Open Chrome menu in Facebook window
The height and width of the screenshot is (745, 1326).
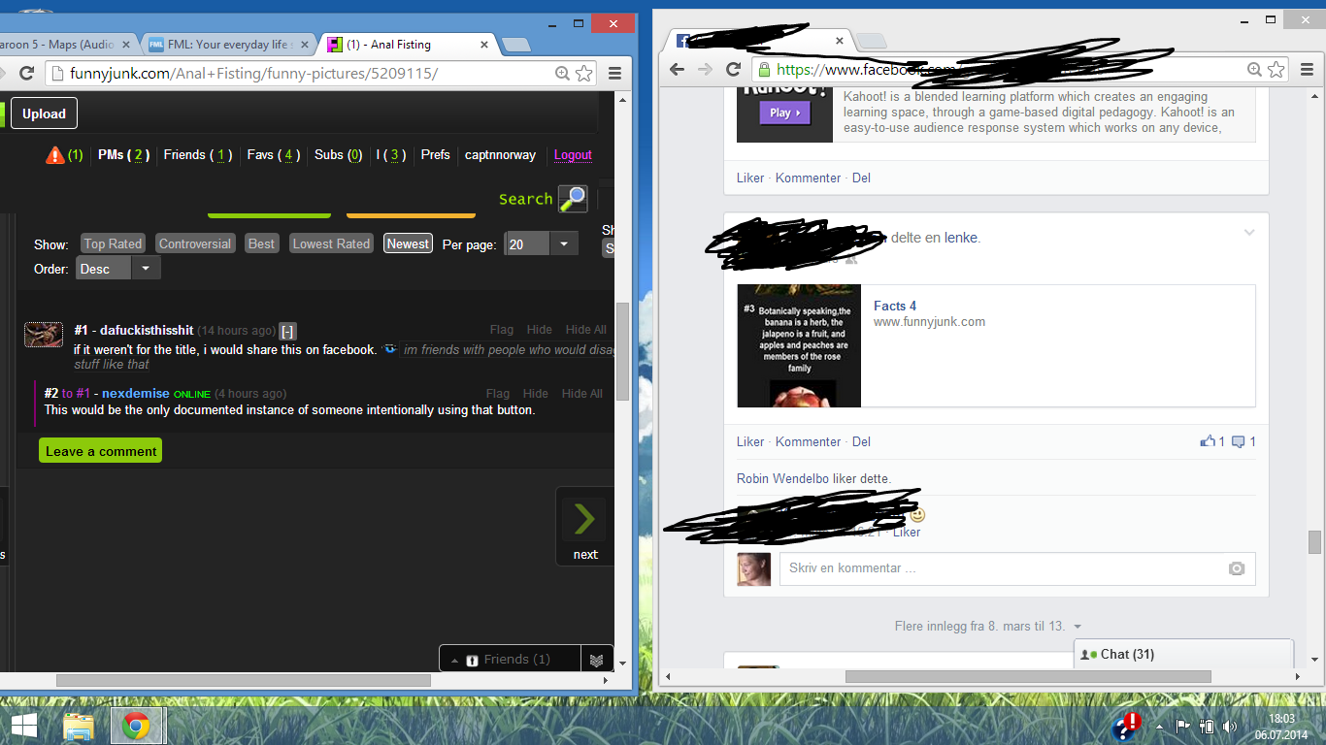click(x=1306, y=69)
